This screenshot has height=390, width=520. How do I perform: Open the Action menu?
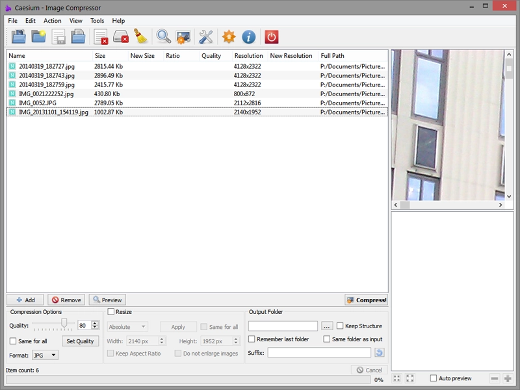[53, 21]
